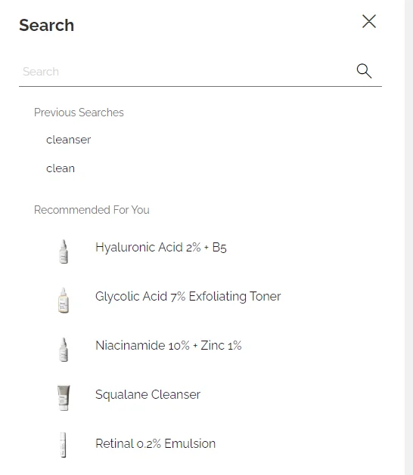Viewport: 413px width, 475px height.
Task: Click the Niacinamide dropper bottle thumbnail
Action: tap(64, 350)
